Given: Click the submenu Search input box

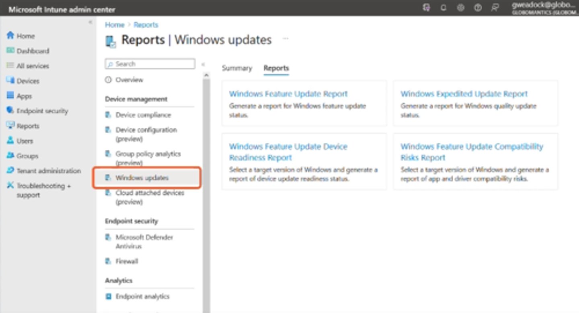Looking at the screenshot, I should tap(150, 64).
